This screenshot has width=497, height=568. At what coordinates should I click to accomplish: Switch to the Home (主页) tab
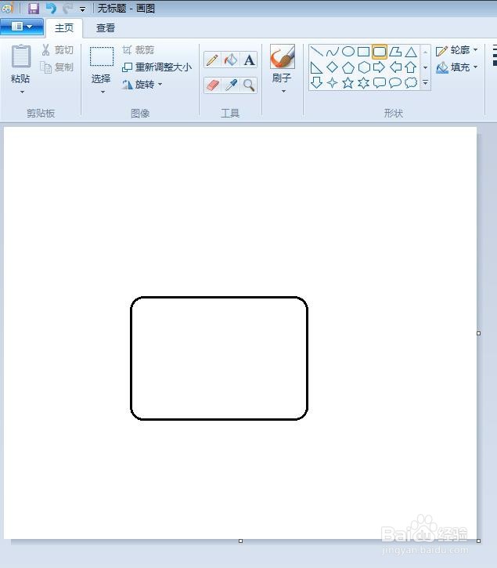click(64, 28)
